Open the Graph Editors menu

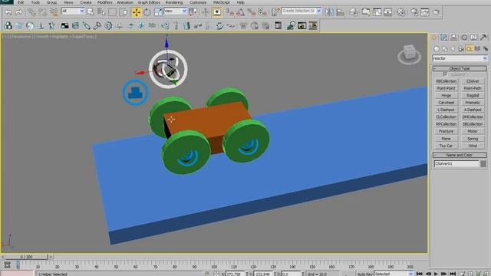[x=149, y=2]
